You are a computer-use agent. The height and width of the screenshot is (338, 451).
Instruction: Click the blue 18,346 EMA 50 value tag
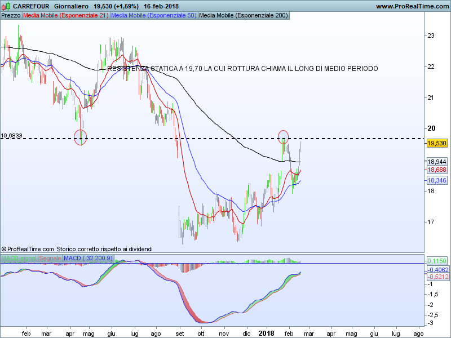click(437, 180)
